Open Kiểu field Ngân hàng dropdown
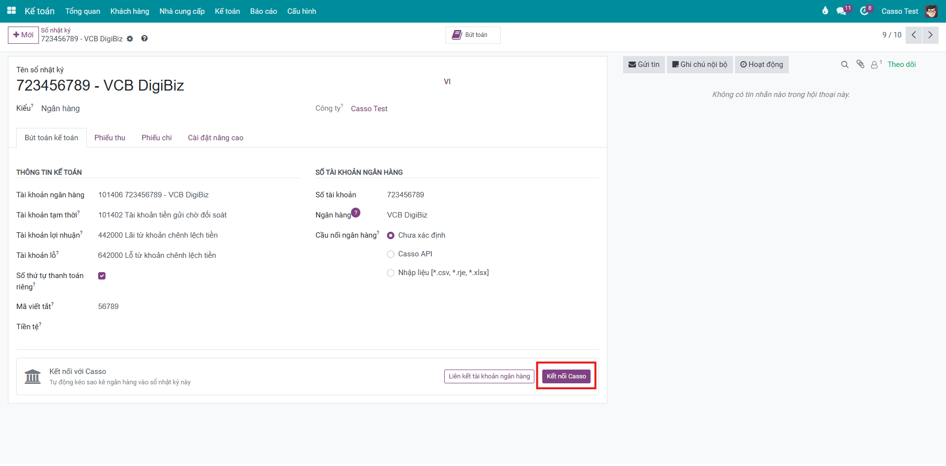The height and width of the screenshot is (466, 946). point(61,108)
